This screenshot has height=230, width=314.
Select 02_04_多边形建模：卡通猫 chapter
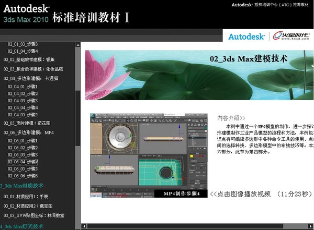click(x=31, y=78)
